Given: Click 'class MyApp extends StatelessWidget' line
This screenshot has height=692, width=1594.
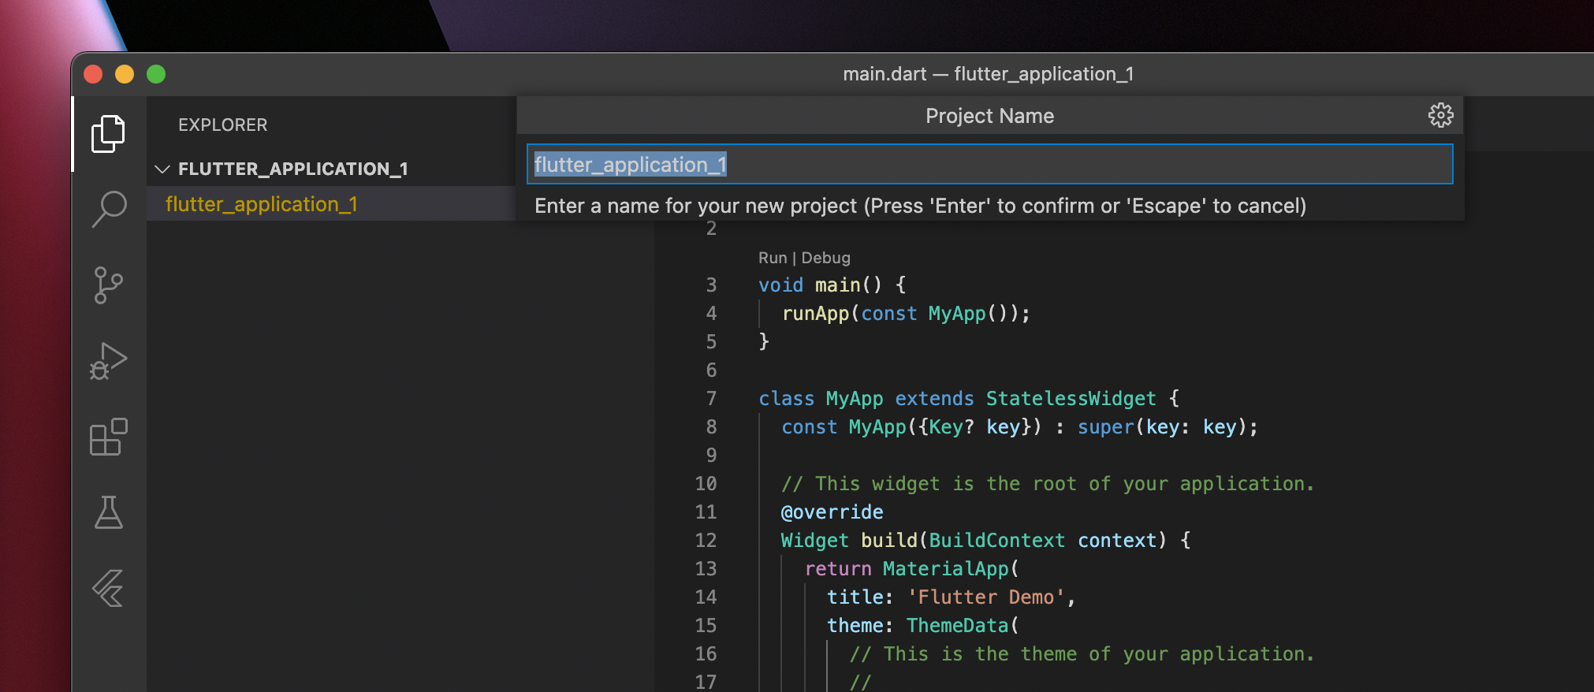Looking at the screenshot, I should pyautogui.click(x=969, y=398).
